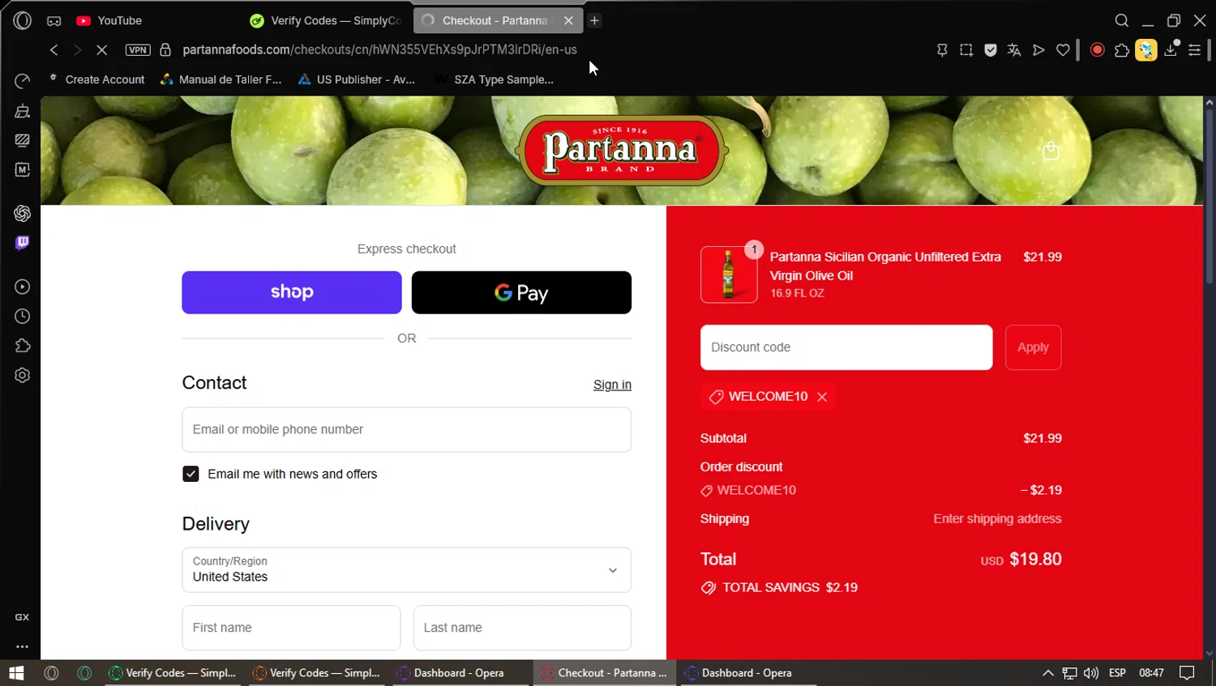The width and height of the screenshot is (1216, 686).
Task: Open easy setup sliders icon
Action: point(1194,50)
